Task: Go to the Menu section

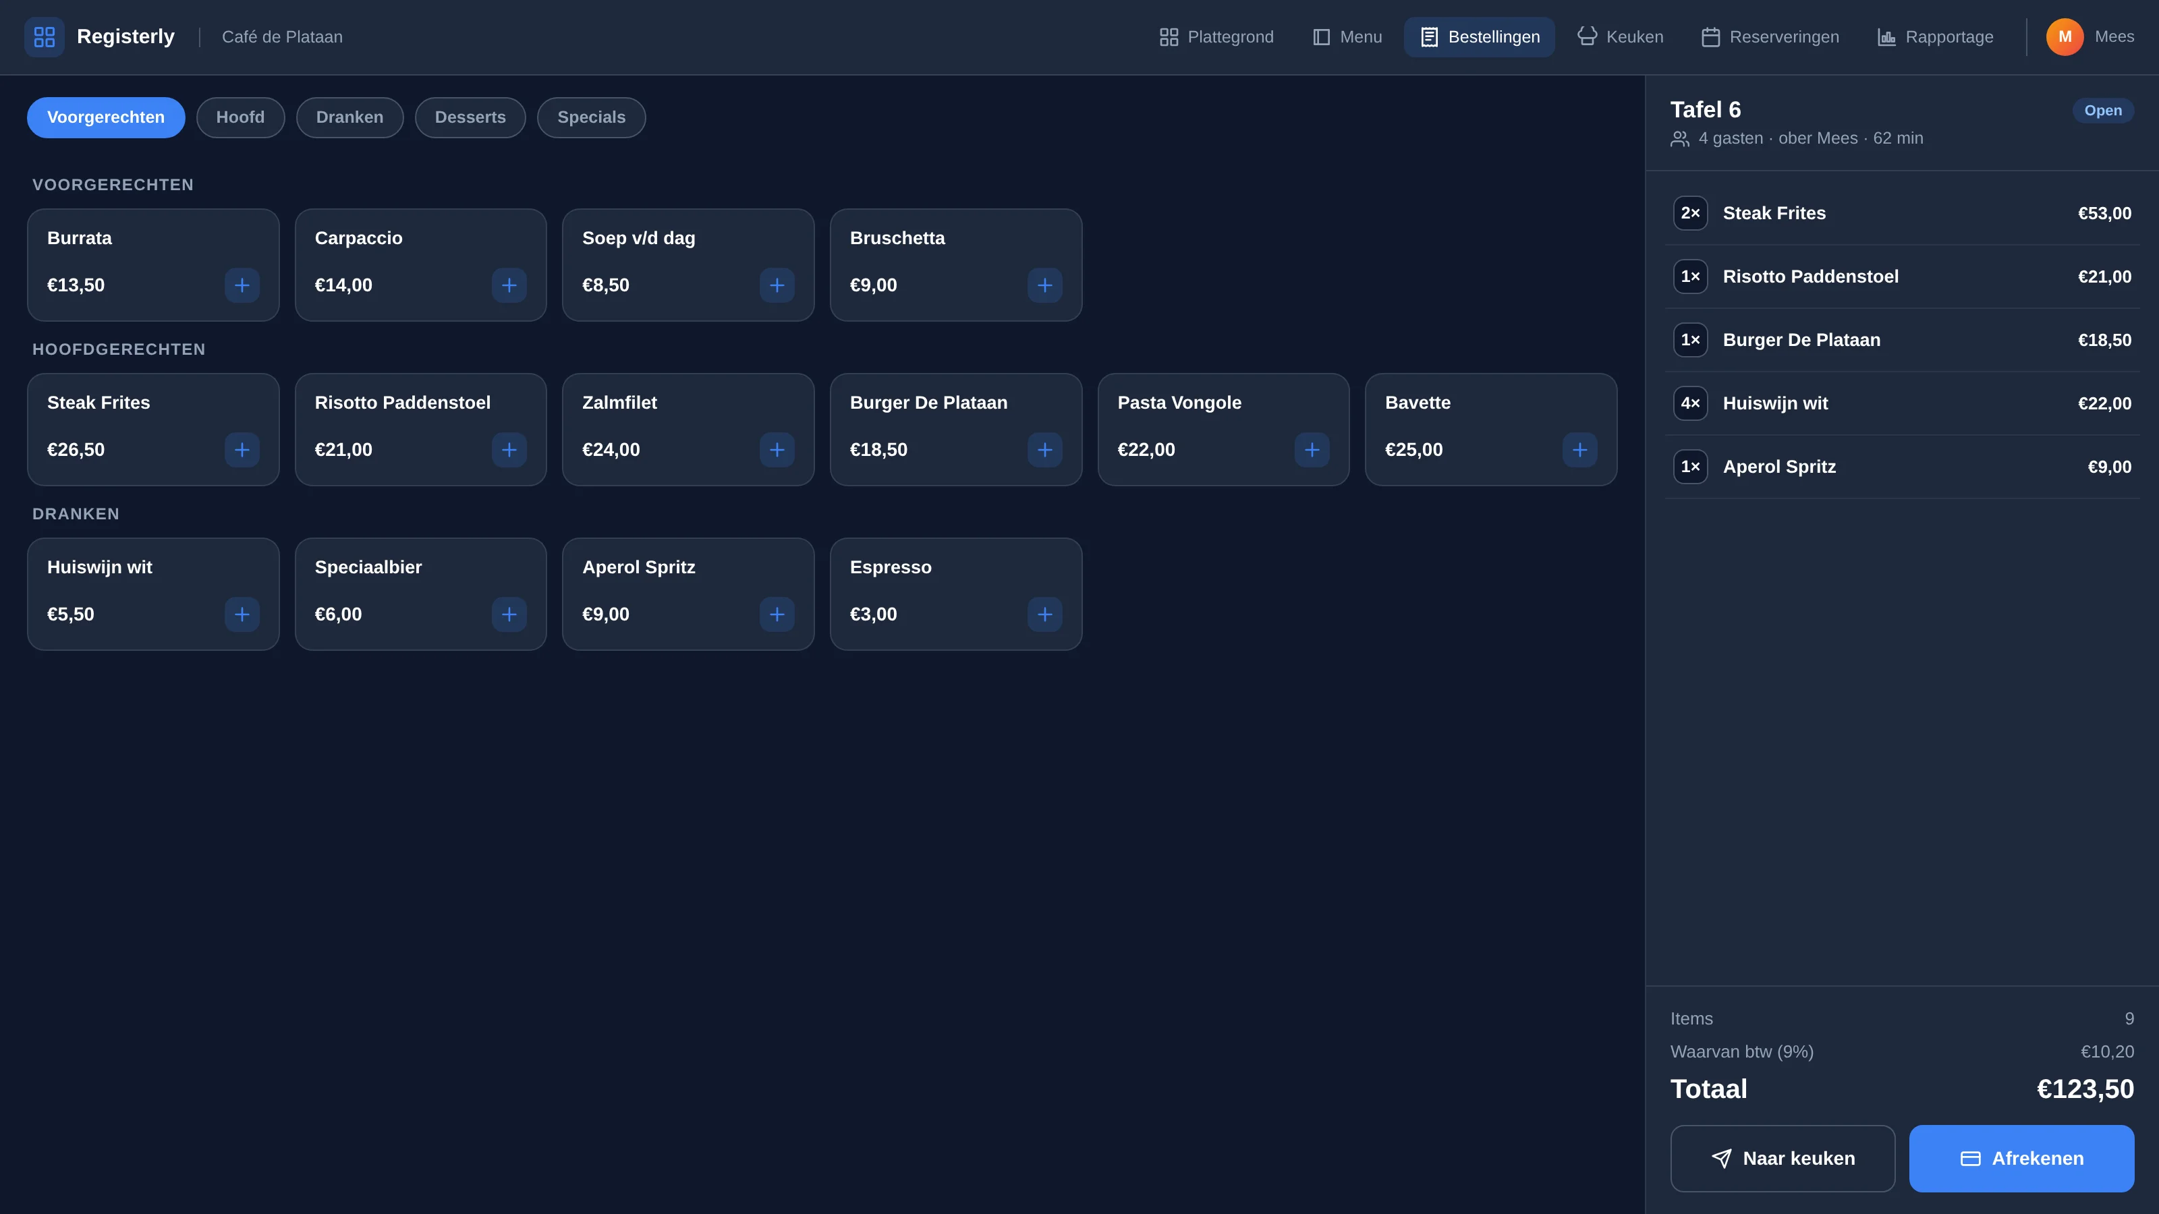Action: click(x=1347, y=37)
